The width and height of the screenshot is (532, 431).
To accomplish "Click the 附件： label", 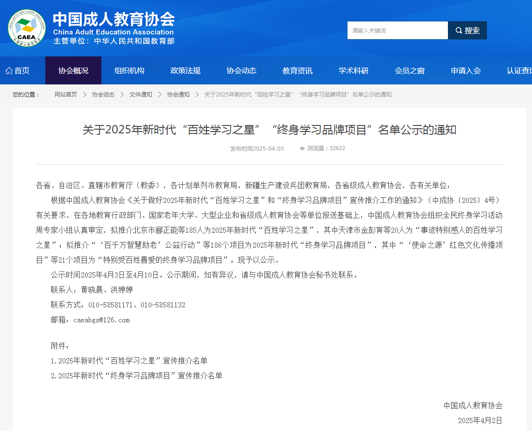I will (x=60, y=346).
